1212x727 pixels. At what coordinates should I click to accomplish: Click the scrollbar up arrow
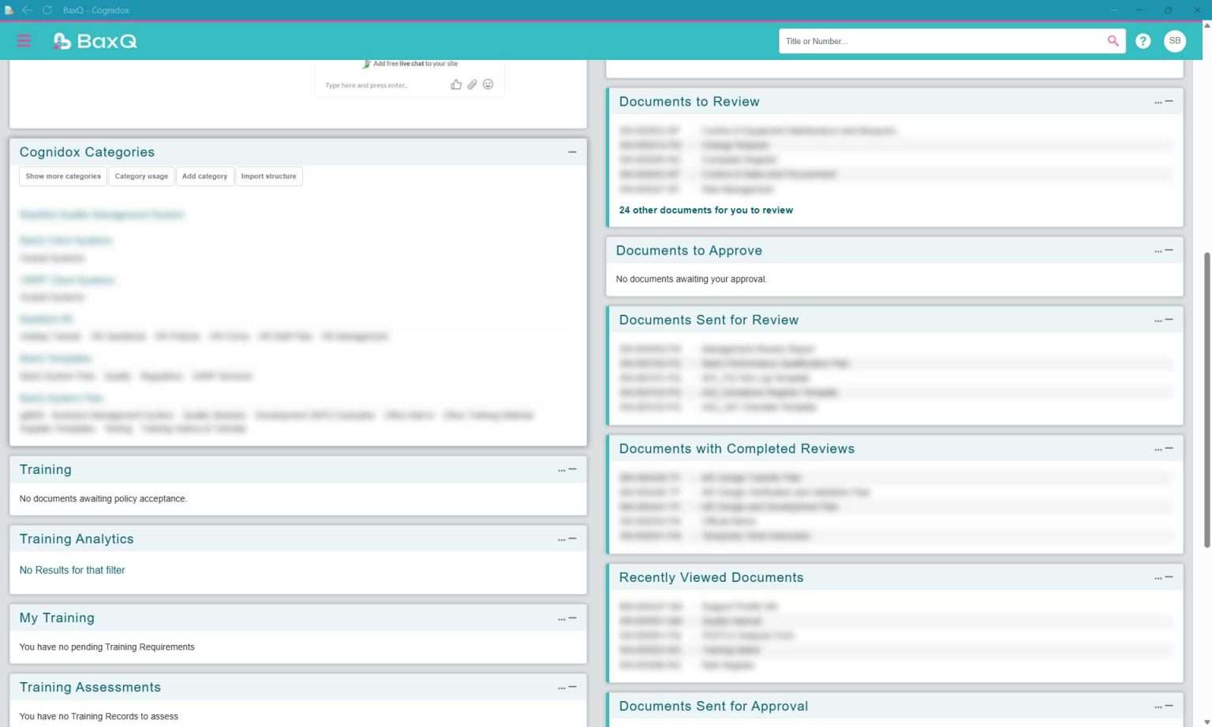click(1206, 25)
